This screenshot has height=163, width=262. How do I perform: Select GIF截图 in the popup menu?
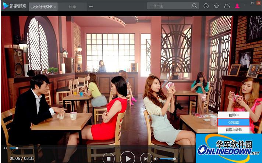(234, 122)
